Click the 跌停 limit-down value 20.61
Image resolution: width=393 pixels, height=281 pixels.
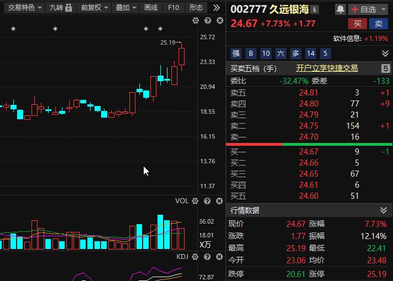coord(296,274)
